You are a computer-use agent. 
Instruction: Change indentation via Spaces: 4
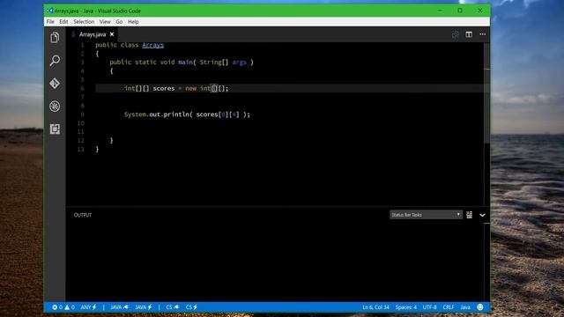point(405,307)
